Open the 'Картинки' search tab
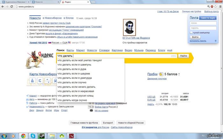The width and height of the screenshot is (223, 139). (117, 50)
